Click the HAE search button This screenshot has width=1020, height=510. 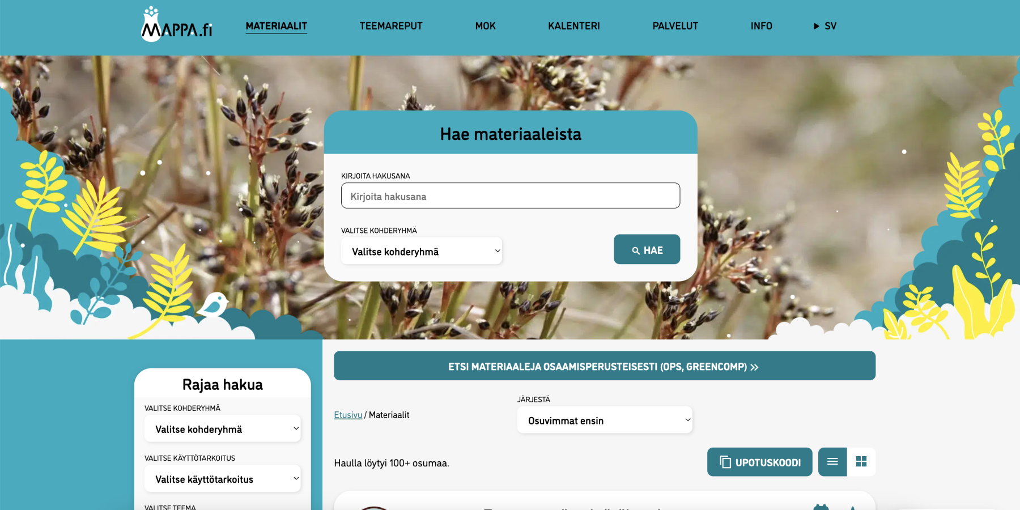coord(647,249)
